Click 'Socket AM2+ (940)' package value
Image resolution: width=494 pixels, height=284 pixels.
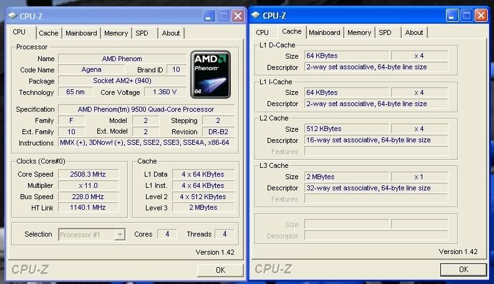pos(122,81)
